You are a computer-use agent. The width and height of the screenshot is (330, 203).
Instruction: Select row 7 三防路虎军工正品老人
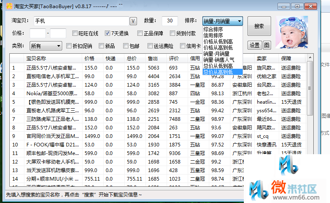pyautogui.click(x=158, y=119)
